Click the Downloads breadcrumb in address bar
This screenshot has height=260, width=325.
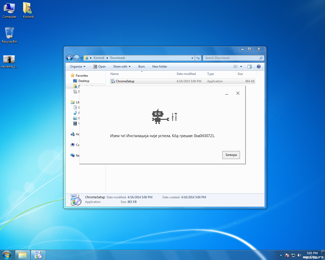tap(118, 58)
